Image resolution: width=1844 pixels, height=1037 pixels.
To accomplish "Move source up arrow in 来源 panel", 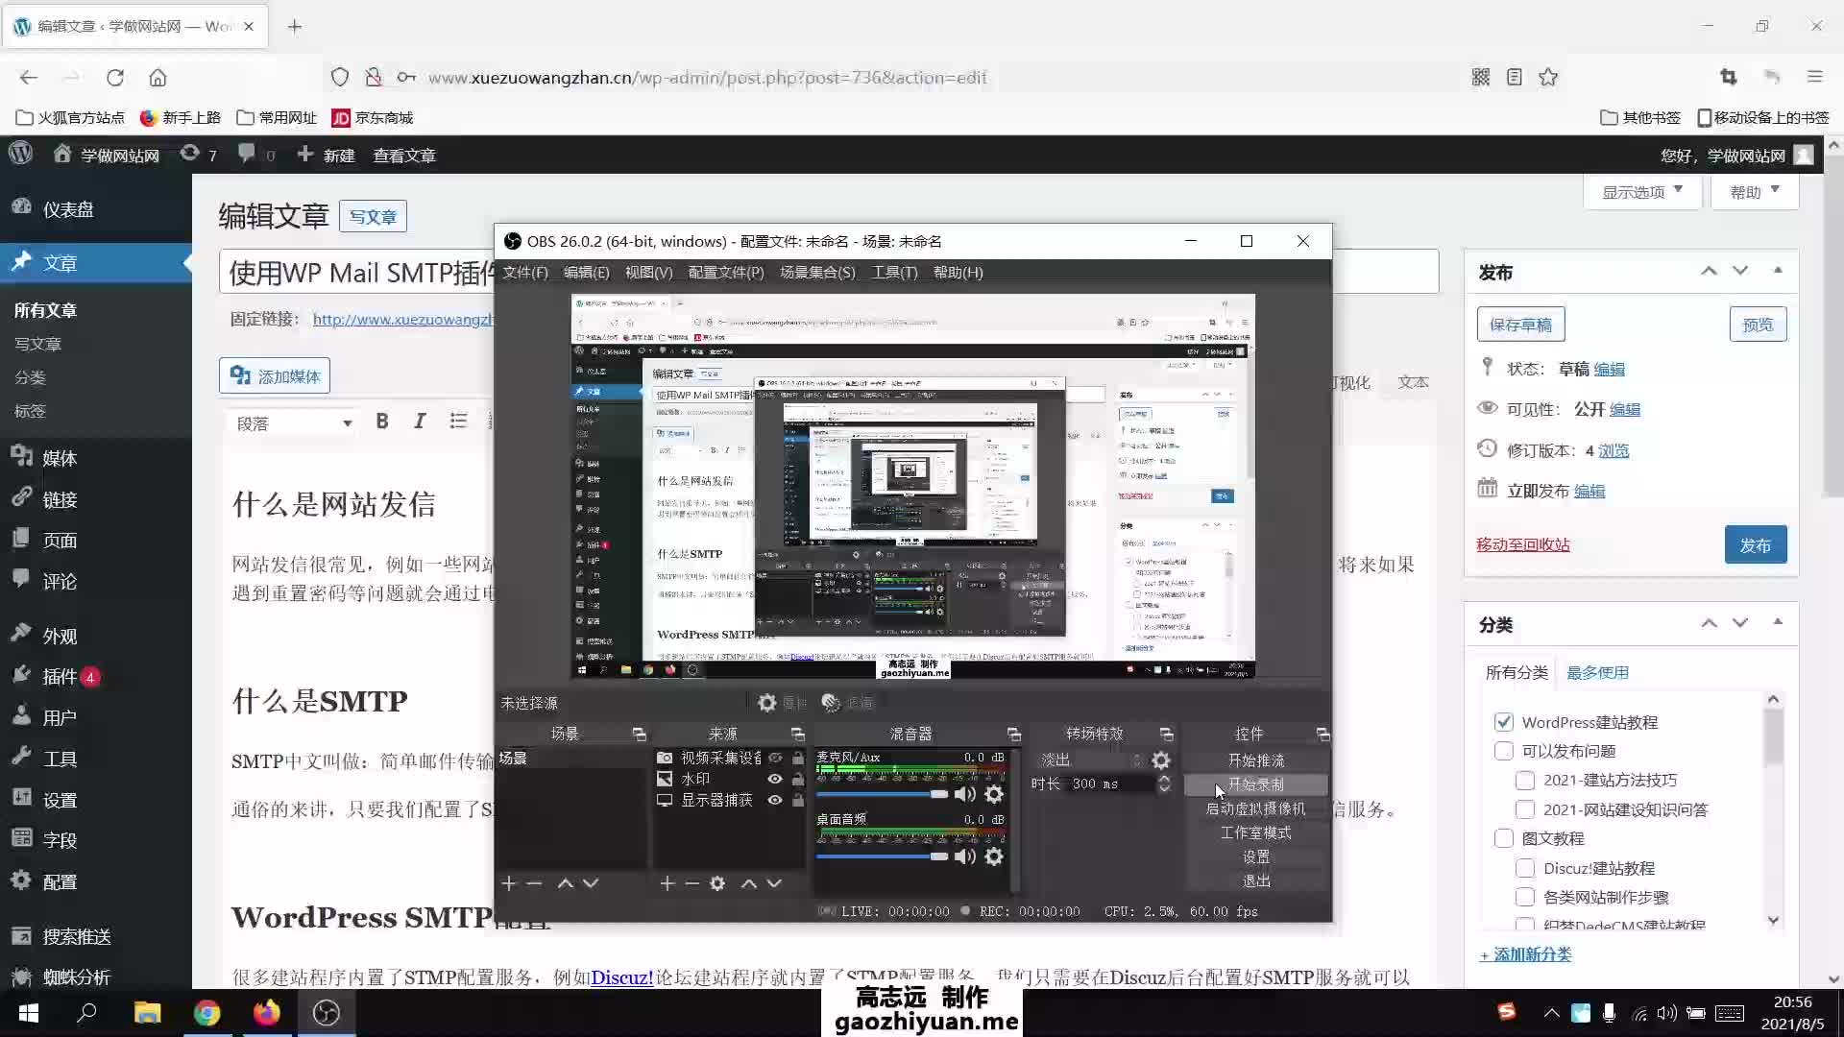I will tap(749, 883).
